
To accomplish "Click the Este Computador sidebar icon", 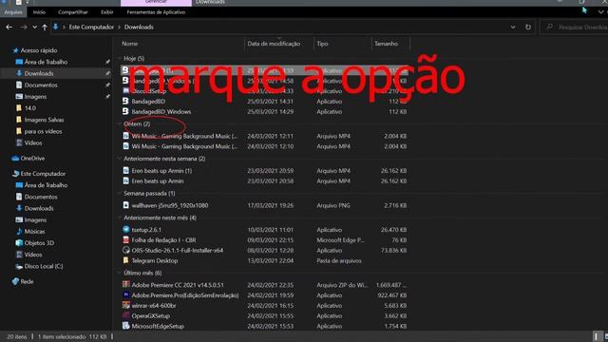I will [x=15, y=174].
